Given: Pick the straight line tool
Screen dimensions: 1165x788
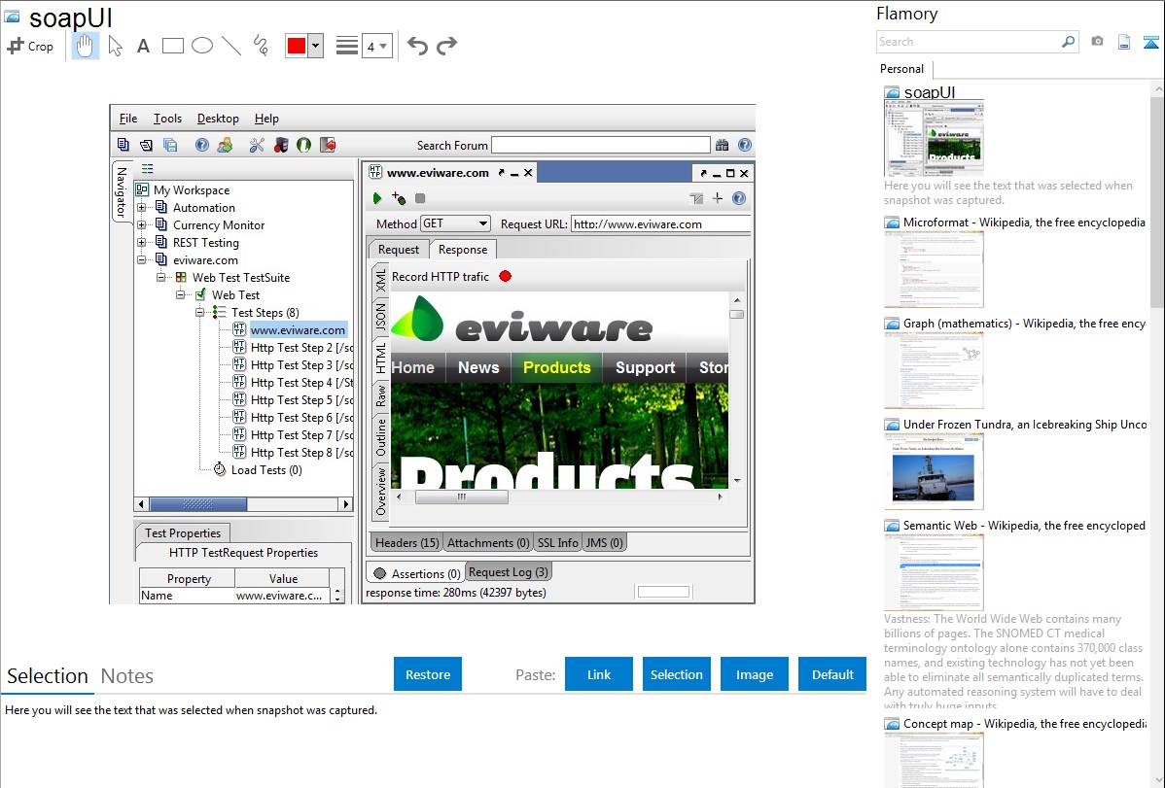Looking at the screenshot, I should click(231, 46).
